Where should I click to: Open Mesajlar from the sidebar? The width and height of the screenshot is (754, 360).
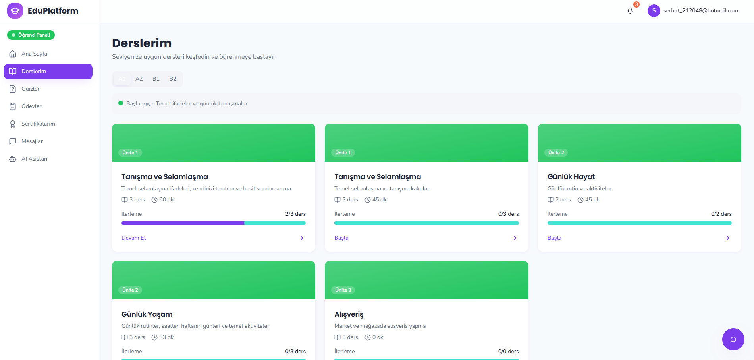(x=48, y=141)
